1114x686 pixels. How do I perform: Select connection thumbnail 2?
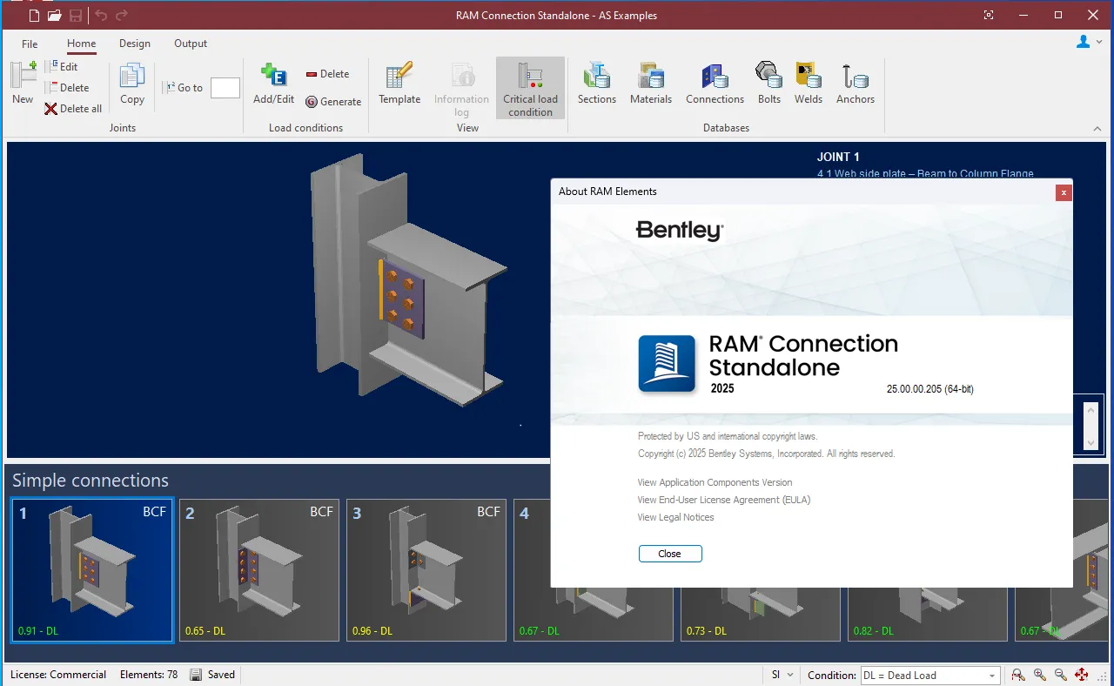[259, 570]
